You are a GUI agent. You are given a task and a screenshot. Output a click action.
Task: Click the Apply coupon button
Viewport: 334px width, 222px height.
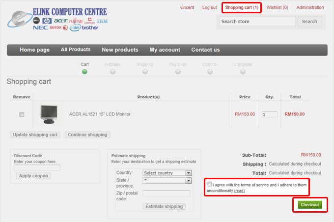[33, 176]
